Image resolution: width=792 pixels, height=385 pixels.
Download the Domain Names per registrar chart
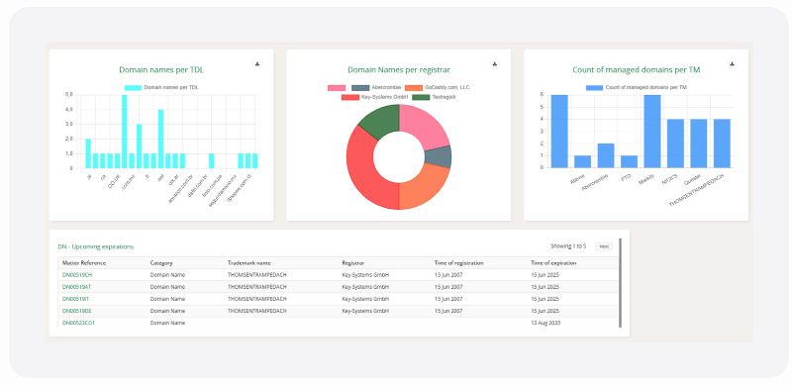[495, 63]
